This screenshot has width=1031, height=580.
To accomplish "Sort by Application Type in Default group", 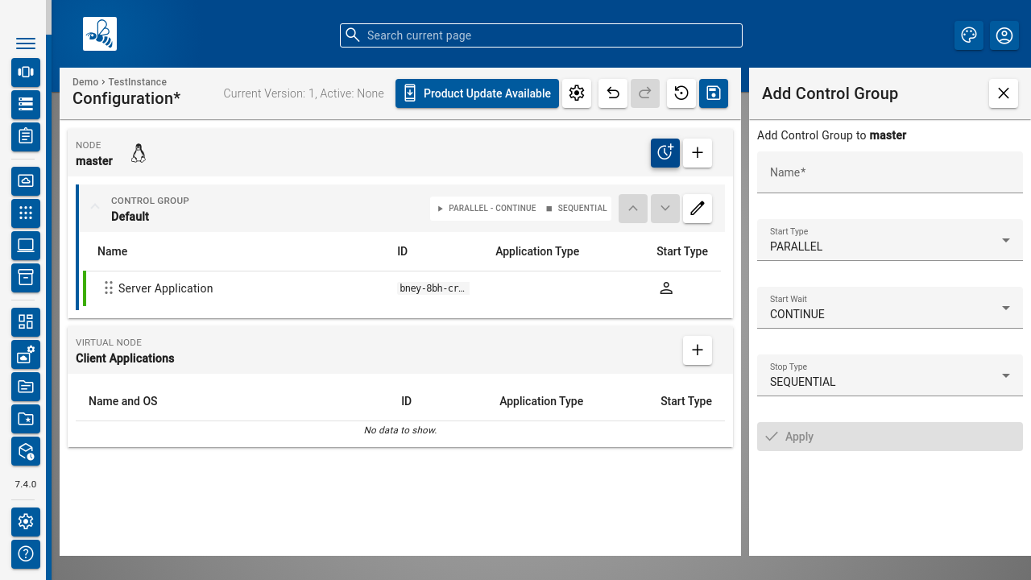I will coord(537,251).
